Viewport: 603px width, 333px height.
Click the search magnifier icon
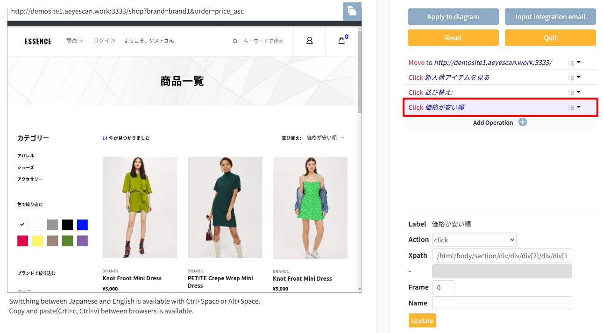235,41
